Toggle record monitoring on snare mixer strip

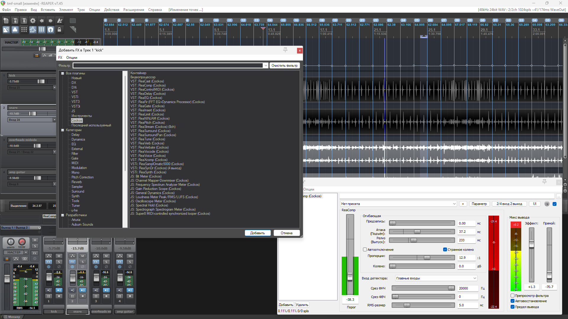[x=83, y=290]
